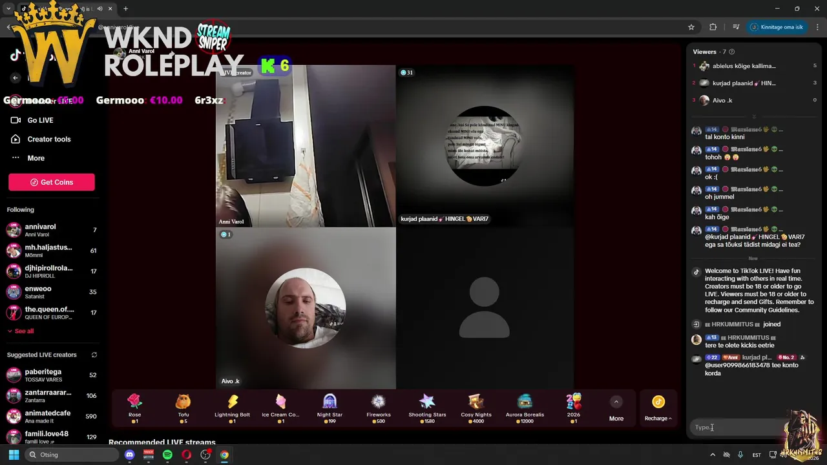
Task: Send the Rose gift
Action: click(134, 408)
